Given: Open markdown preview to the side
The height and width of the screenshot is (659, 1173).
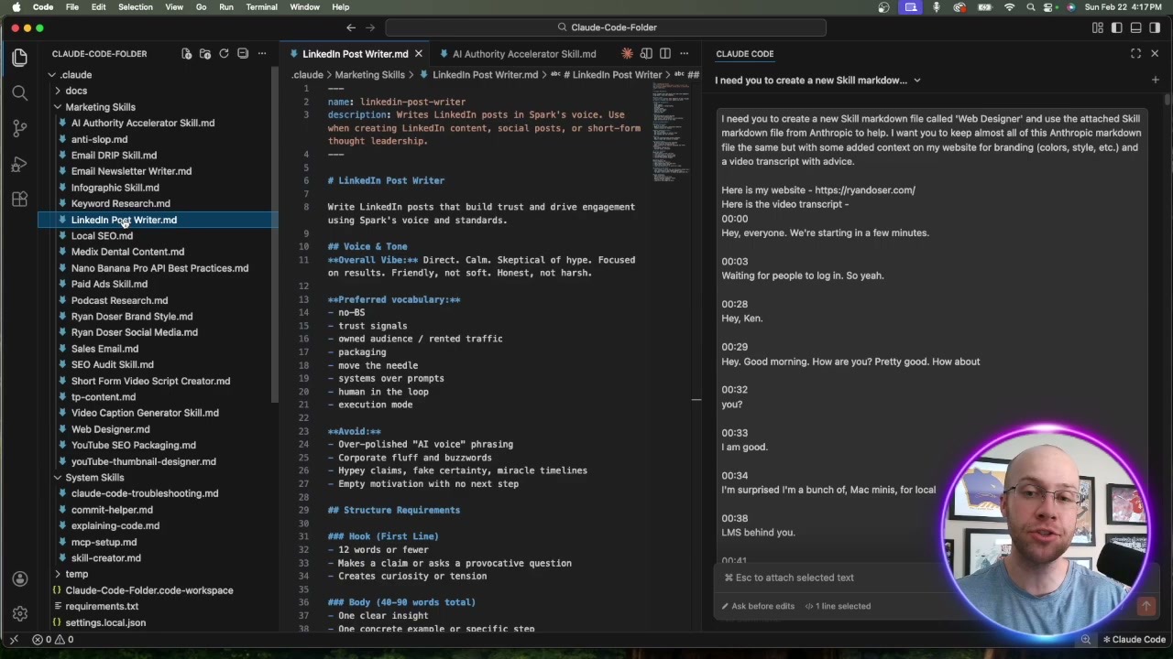Looking at the screenshot, I should (646, 54).
